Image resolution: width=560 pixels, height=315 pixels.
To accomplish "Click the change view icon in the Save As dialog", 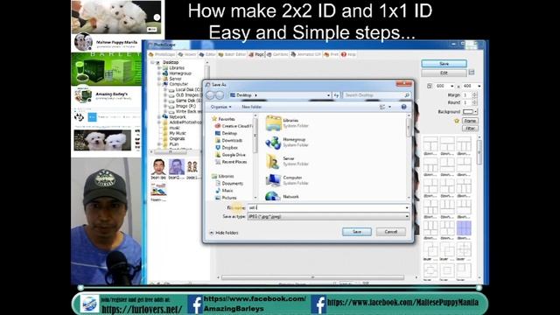I will pyautogui.click(x=382, y=107).
